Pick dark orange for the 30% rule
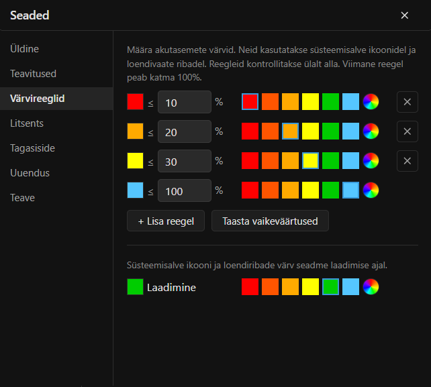The image size is (431, 387). point(270,161)
